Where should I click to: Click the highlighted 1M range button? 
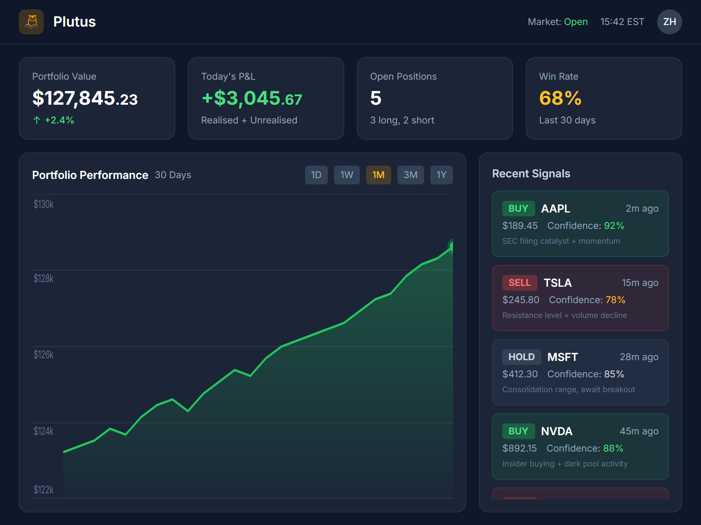(x=378, y=175)
